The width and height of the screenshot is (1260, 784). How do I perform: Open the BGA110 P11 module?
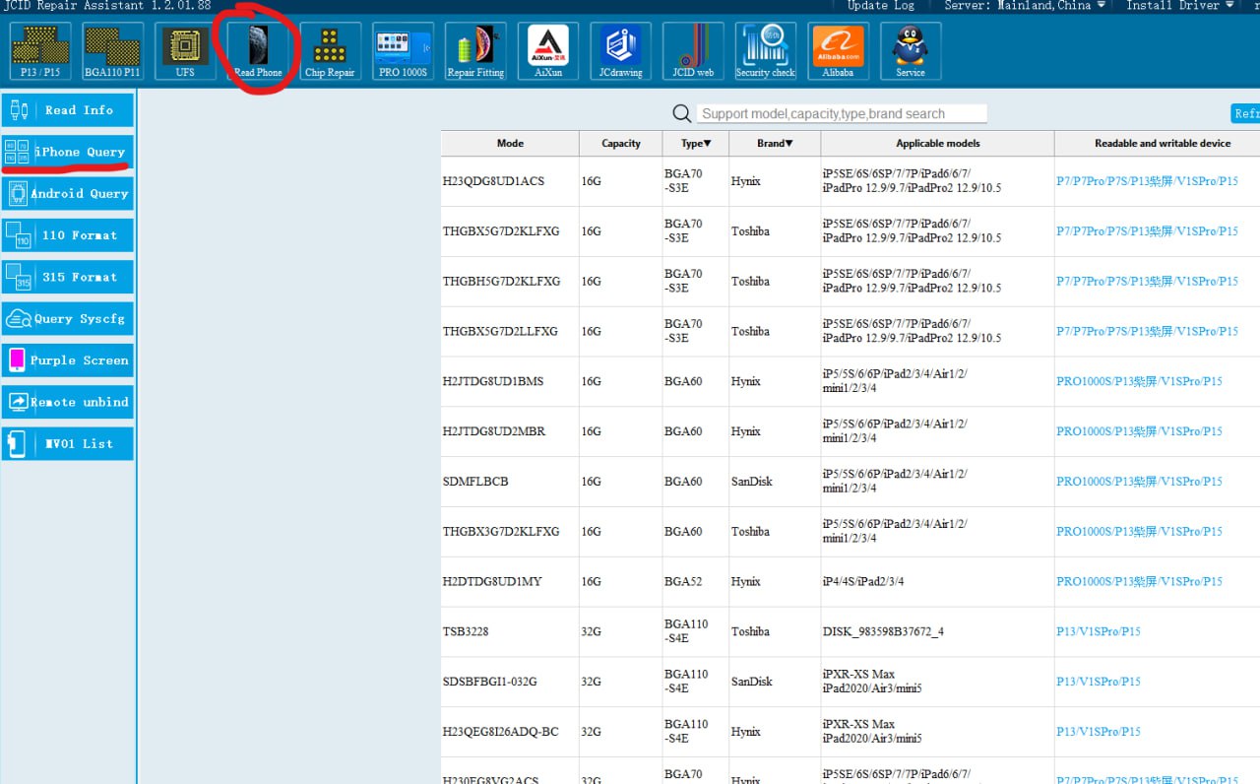tap(112, 51)
